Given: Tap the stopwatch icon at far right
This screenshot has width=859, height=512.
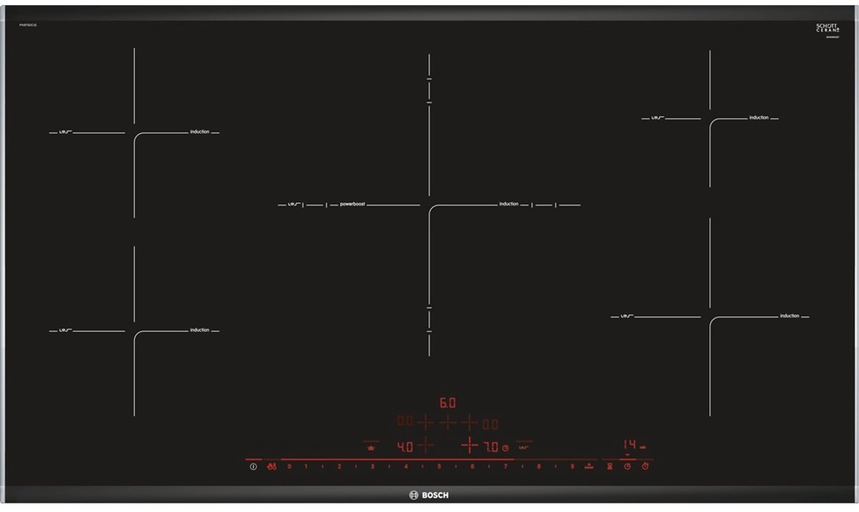Looking at the screenshot, I should click(x=645, y=467).
